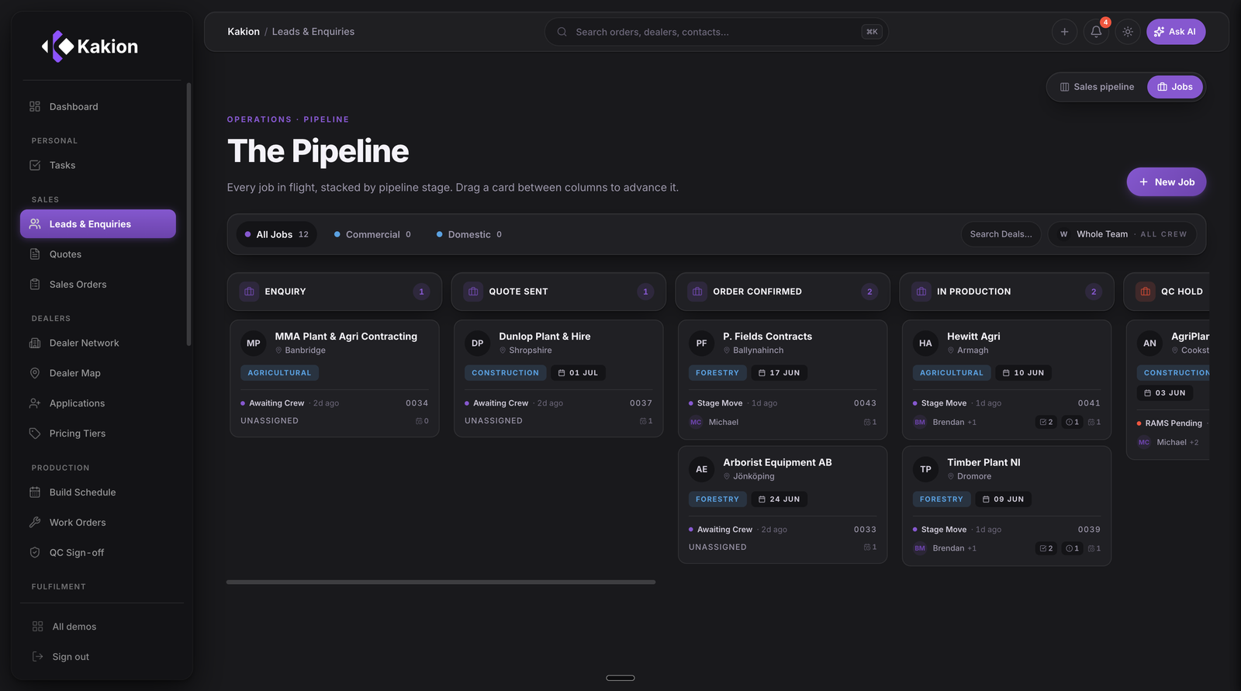Click the Search Deals field
The width and height of the screenshot is (1241, 691).
click(1001, 234)
